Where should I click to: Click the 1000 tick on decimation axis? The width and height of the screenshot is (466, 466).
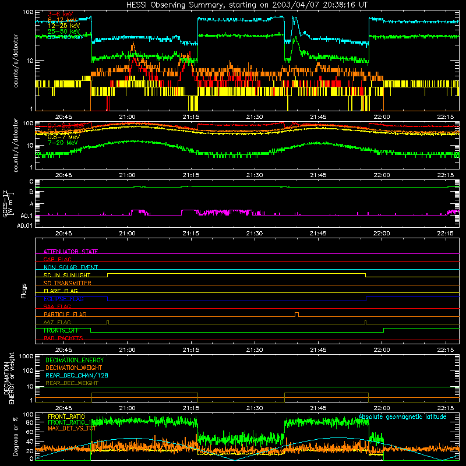26,356
